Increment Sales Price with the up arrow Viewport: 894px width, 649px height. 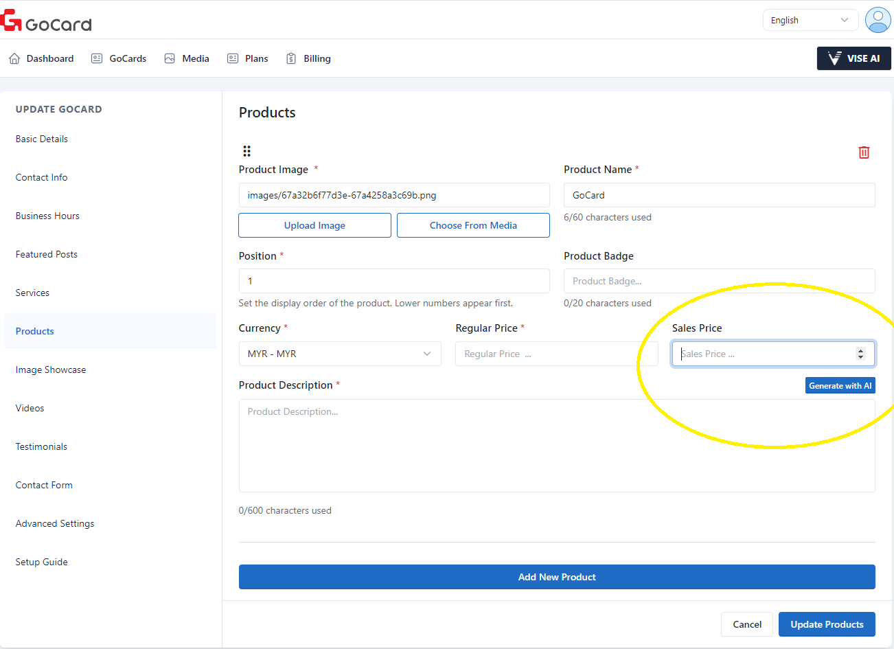click(x=860, y=350)
